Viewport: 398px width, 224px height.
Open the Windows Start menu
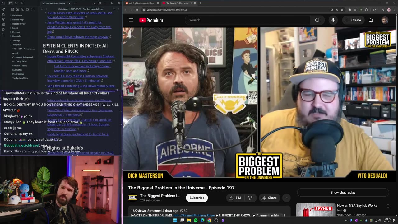(175, 220)
